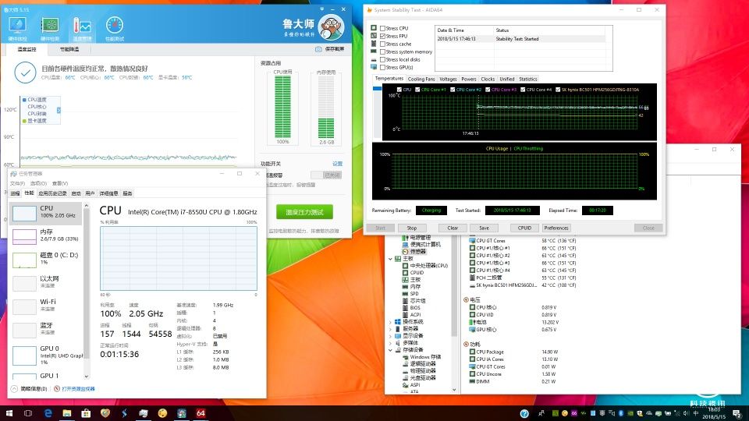Enable the Stress local disks checkbox
Image resolution: width=749 pixels, height=421 pixels.
coord(382,60)
